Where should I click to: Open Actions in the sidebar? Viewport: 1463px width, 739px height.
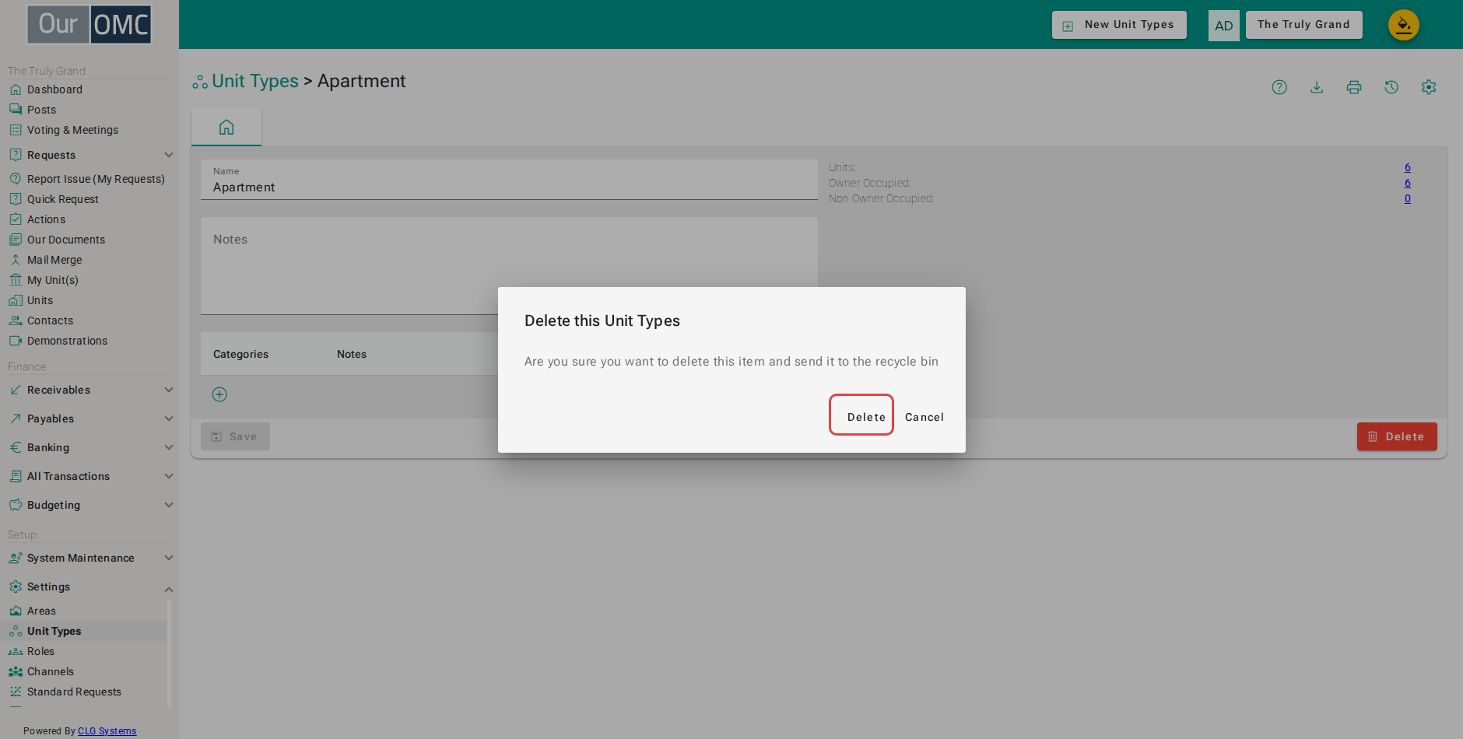[46, 219]
